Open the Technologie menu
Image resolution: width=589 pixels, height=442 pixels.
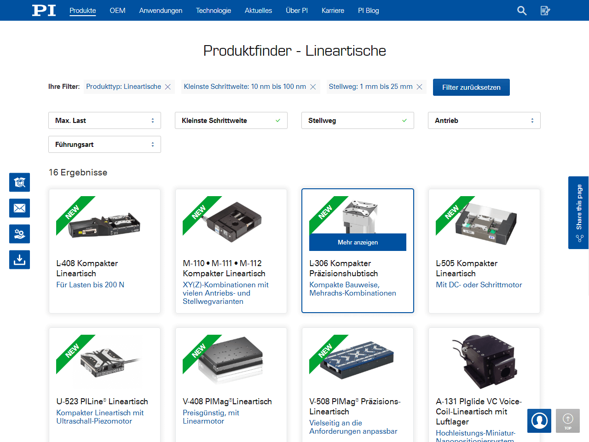(214, 11)
